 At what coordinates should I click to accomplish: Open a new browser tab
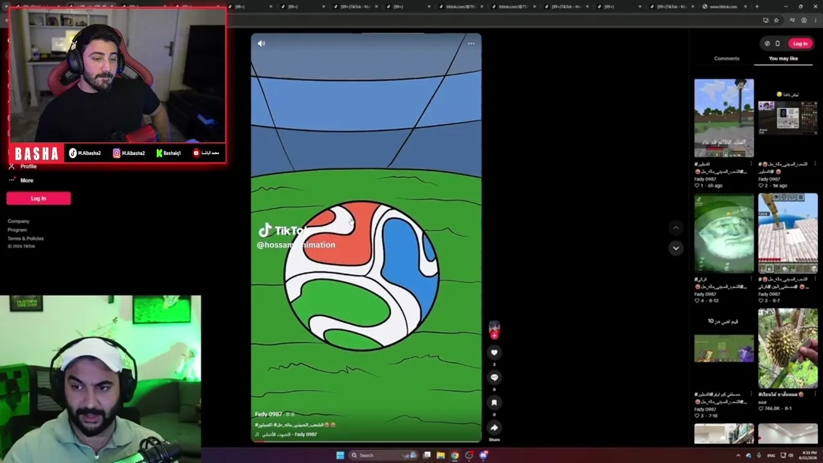pyautogui.click(x=757, y=6)
